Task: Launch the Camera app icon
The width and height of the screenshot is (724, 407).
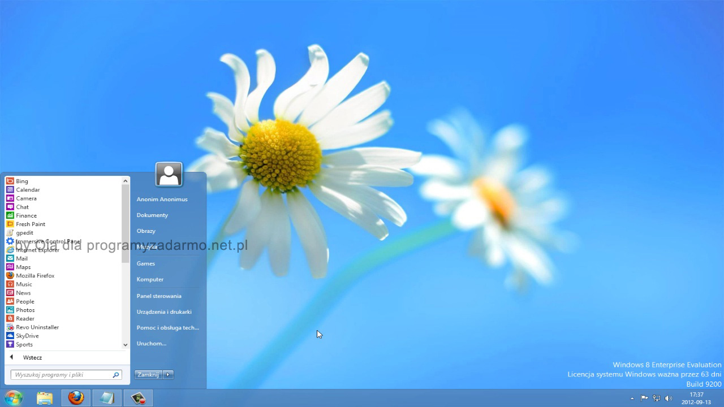Action: point(10,198)
